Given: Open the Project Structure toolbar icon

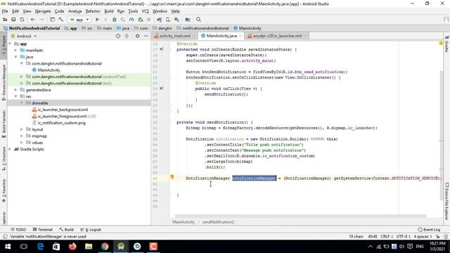Looking at the screenshot, I should 188,20.
